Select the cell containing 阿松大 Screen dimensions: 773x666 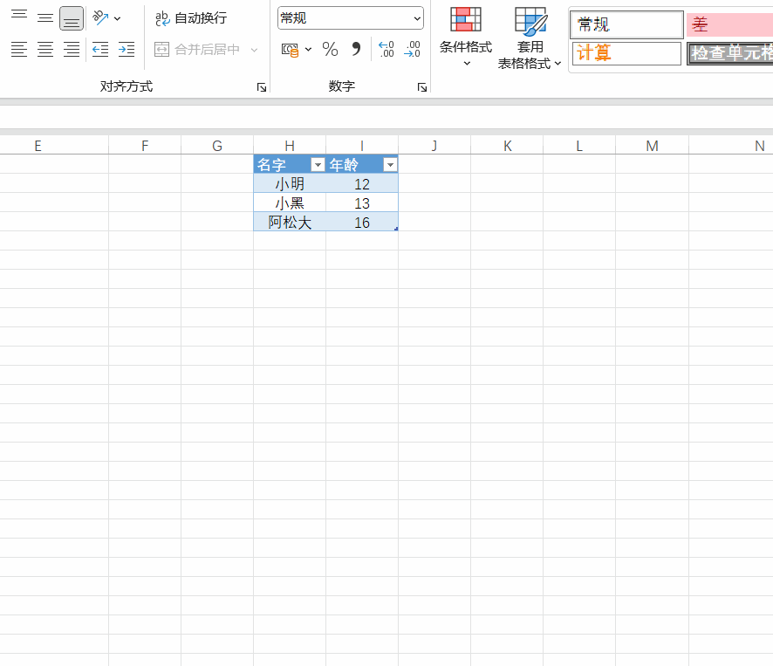(290, 223)
